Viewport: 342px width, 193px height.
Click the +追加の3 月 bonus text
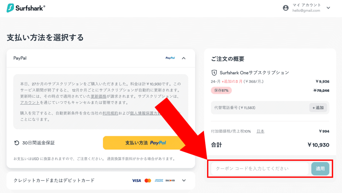[x=232, y=81]
